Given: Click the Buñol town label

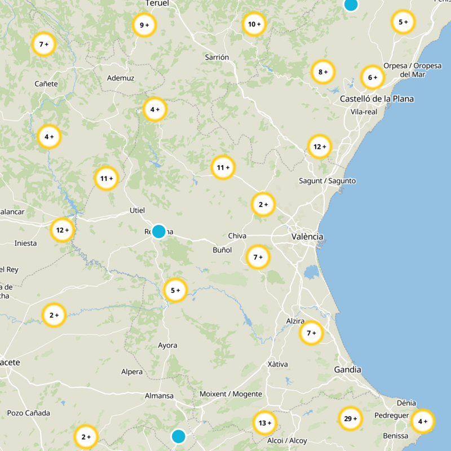Looking at the screenshot, I should click(222, 250).
